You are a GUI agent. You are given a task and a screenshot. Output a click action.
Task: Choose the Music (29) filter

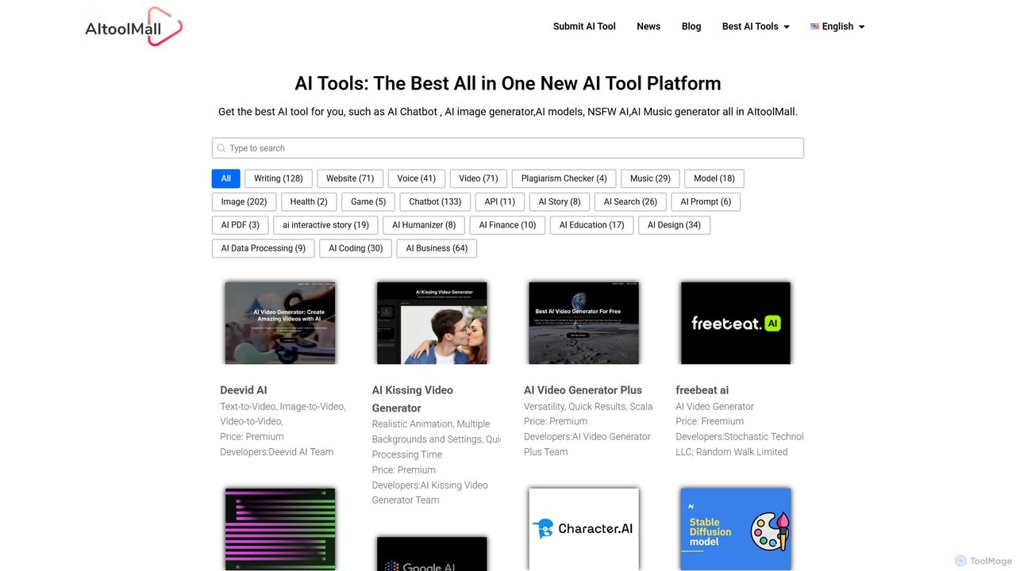(x=650, y=178)
